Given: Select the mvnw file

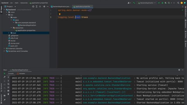Looking at the screenshot, I should (12, 41).
